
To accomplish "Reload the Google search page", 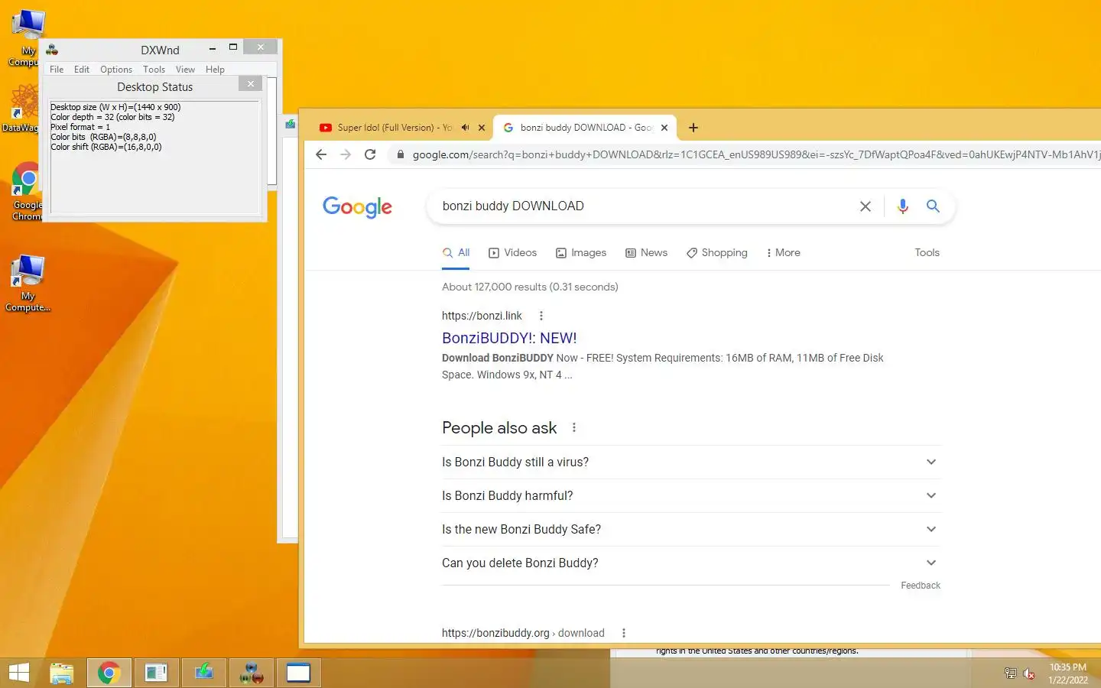I will point(370,154).
